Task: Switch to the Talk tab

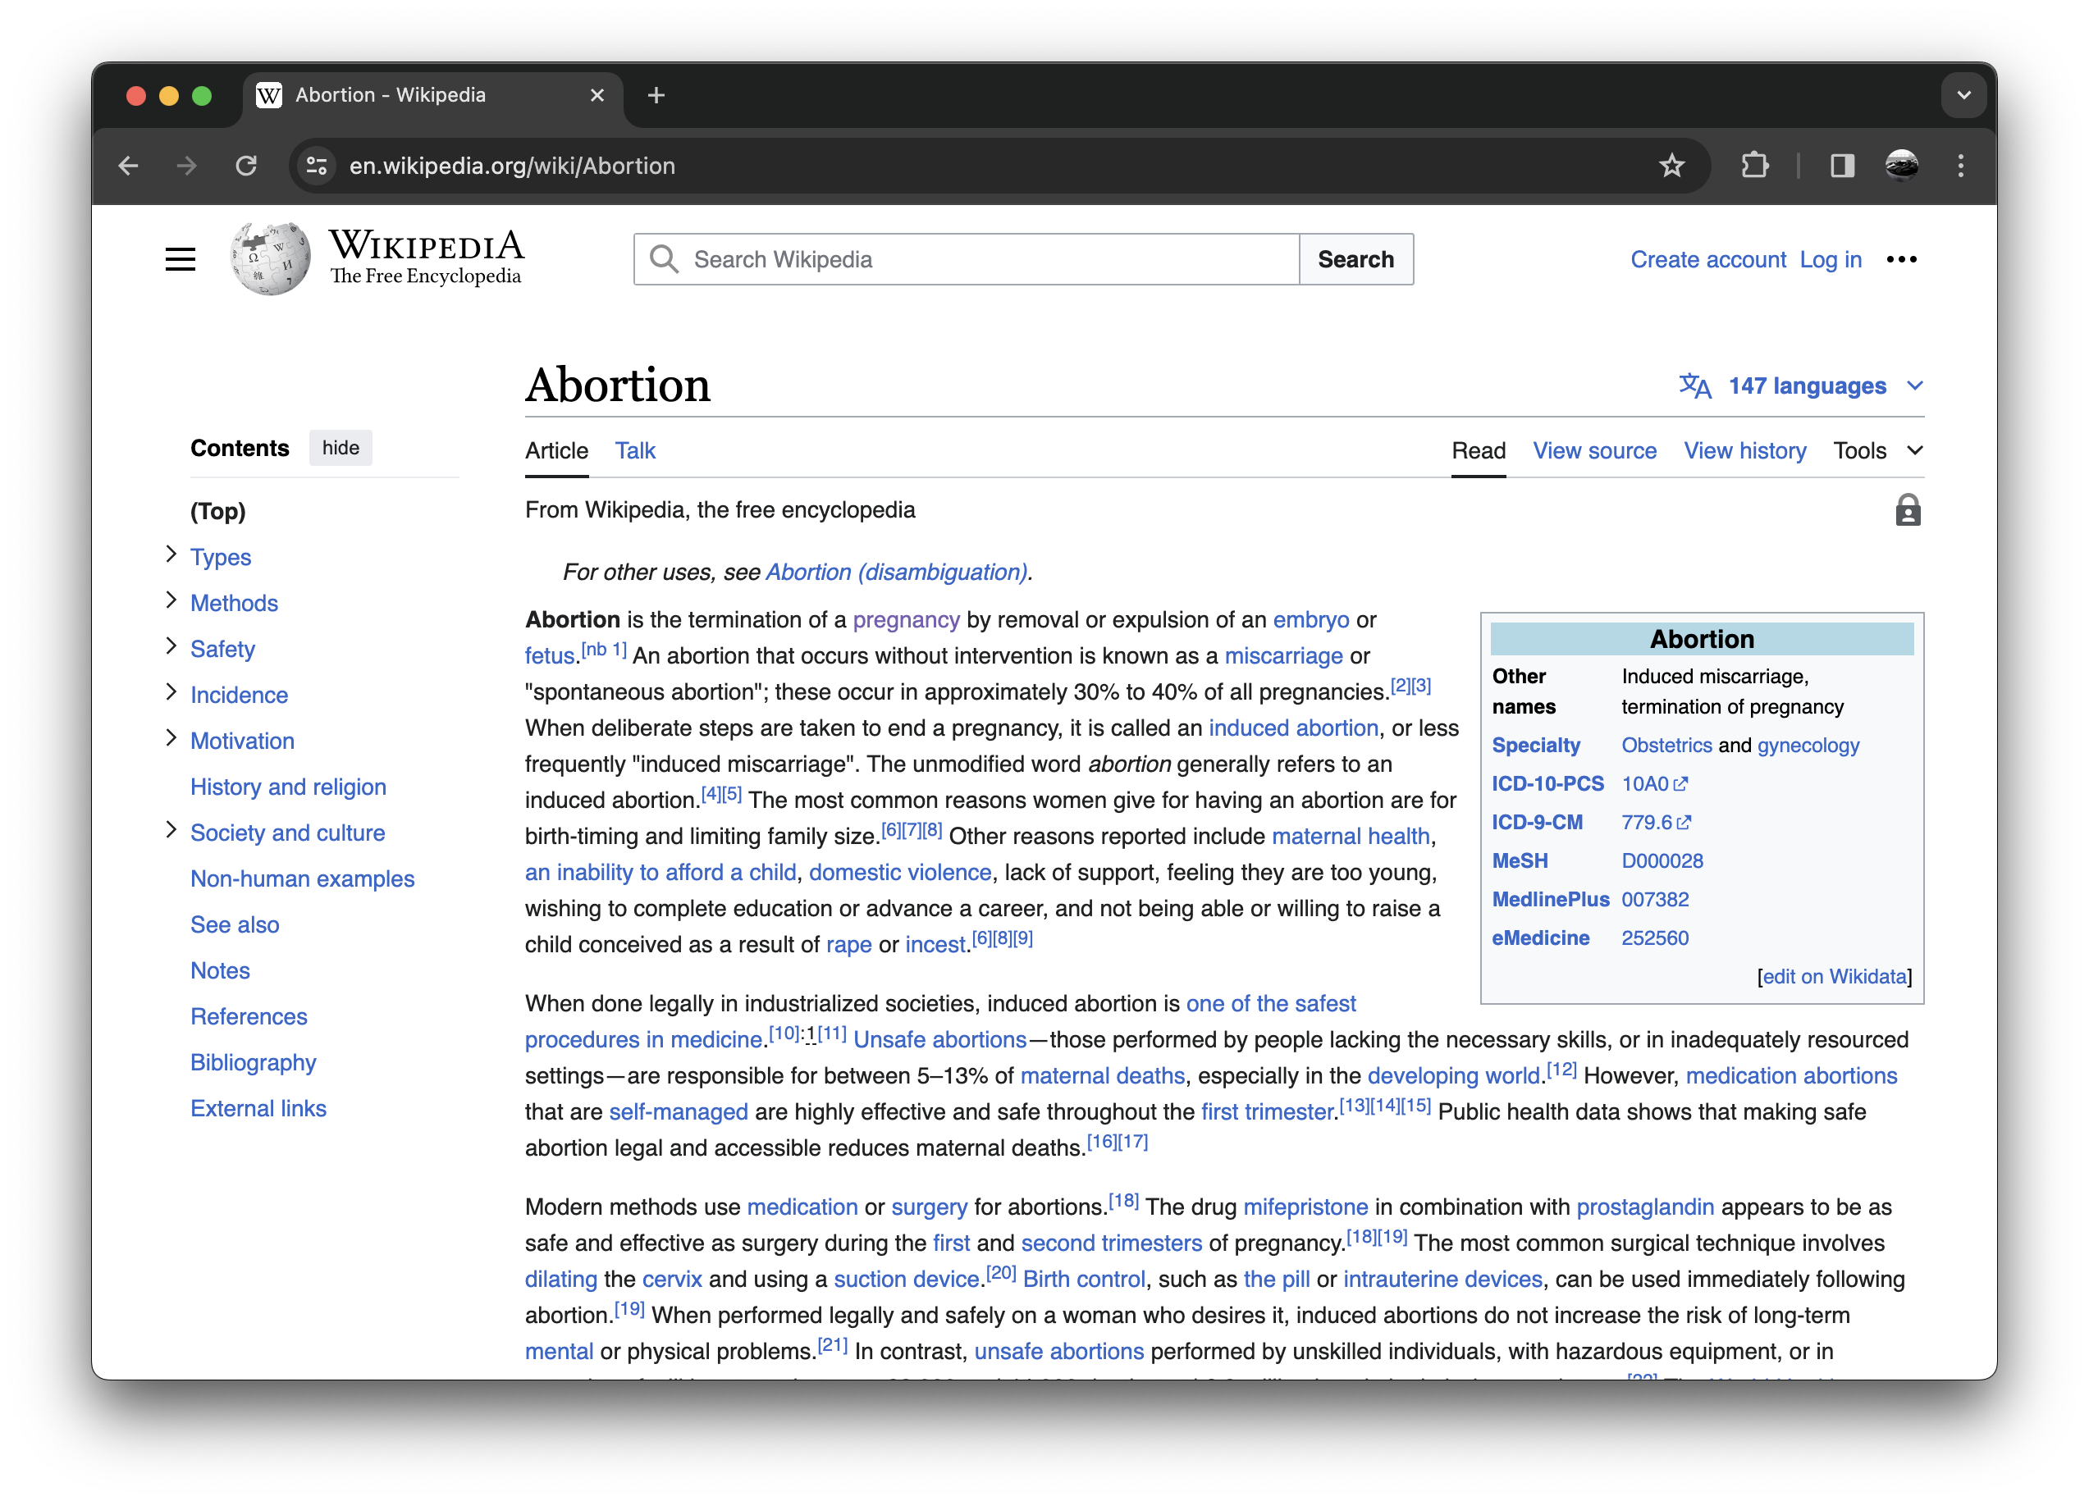Action: pyautogui.click(x=634, y=450)
